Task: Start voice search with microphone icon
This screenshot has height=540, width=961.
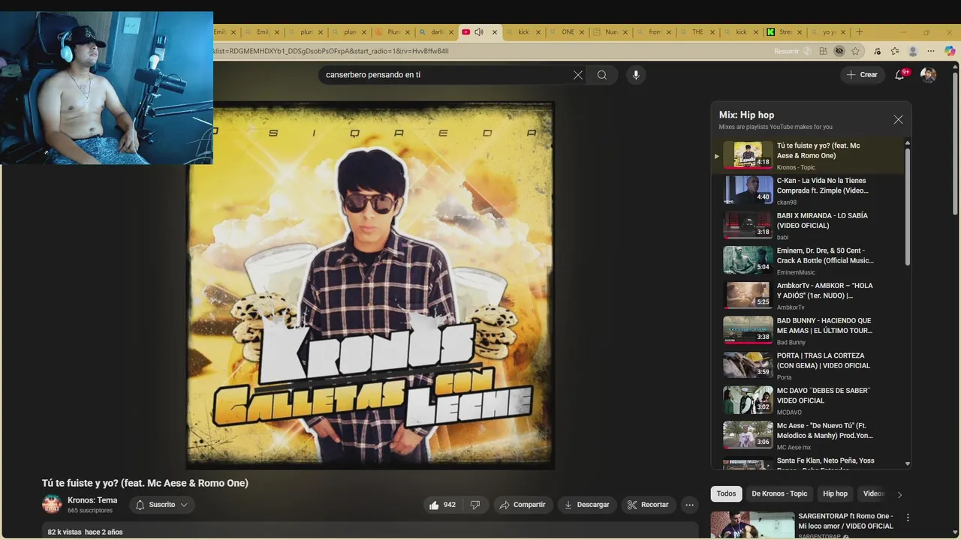Action: pos(636,75)
